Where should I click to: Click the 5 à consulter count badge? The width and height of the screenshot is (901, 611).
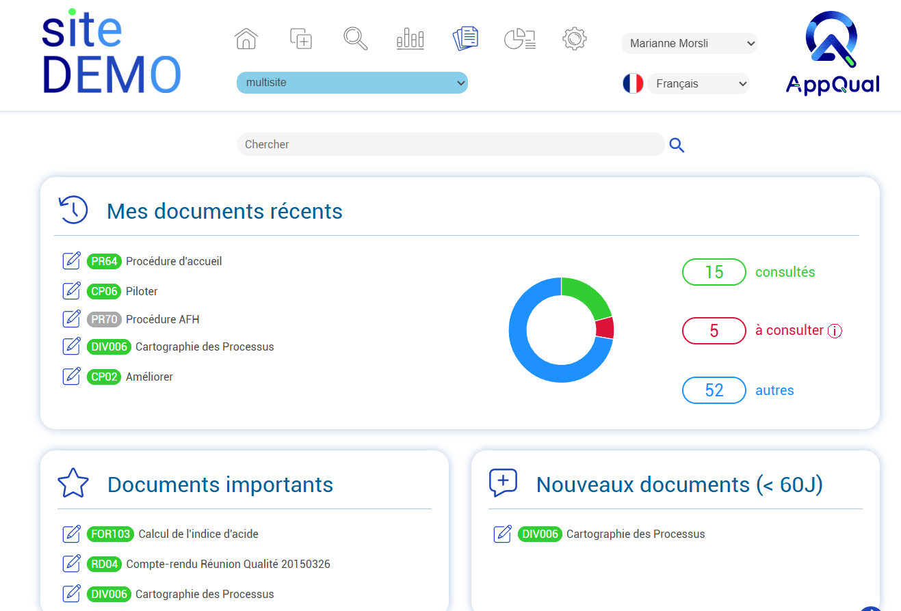point(714,331)
